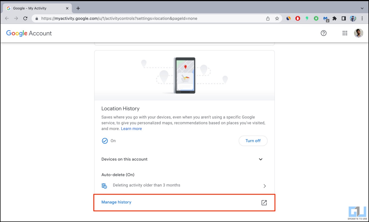
Task: Click the green circle extension icon
Action: (x=316, y=19)
